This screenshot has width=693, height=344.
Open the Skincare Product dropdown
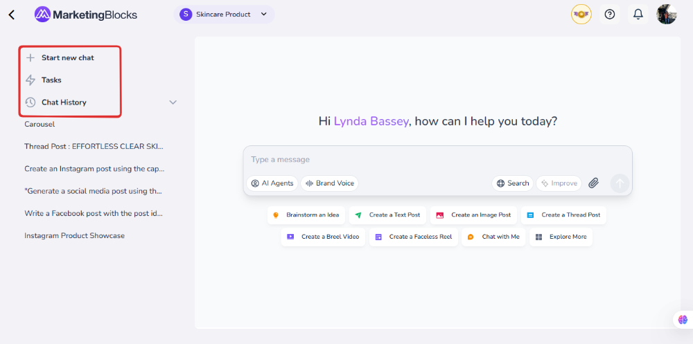(x=224, y=15)
